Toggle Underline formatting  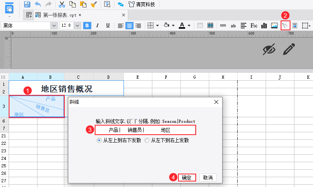point(108,26)
